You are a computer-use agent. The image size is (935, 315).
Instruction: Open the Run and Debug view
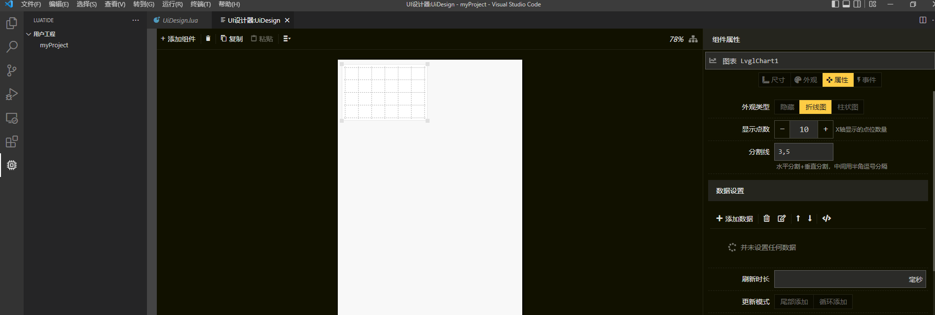point(12,94)
